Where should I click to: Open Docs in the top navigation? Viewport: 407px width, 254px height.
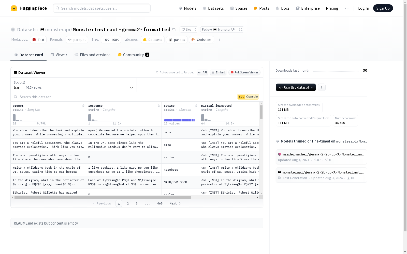(x=283, y=8)
